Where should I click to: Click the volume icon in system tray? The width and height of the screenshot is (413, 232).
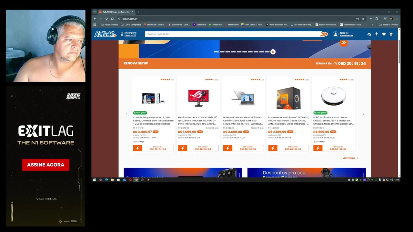pos(391,180)
